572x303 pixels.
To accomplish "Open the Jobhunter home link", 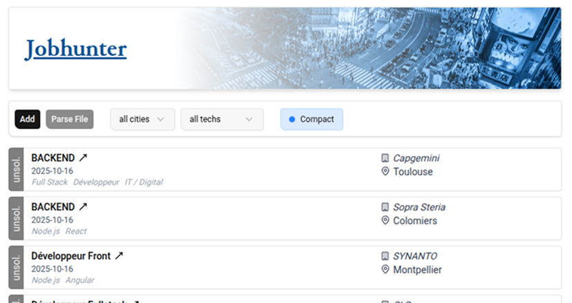I will pyautogui.click(x=76, y=49).
